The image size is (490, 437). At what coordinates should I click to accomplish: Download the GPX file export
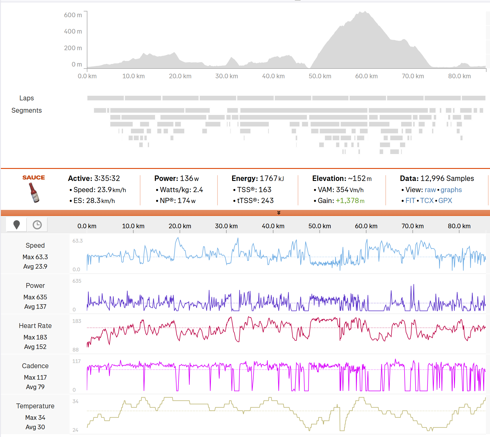tap(445, 201)
